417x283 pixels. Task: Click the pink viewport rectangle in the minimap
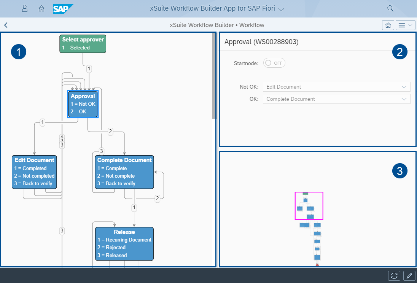point(309,205)
